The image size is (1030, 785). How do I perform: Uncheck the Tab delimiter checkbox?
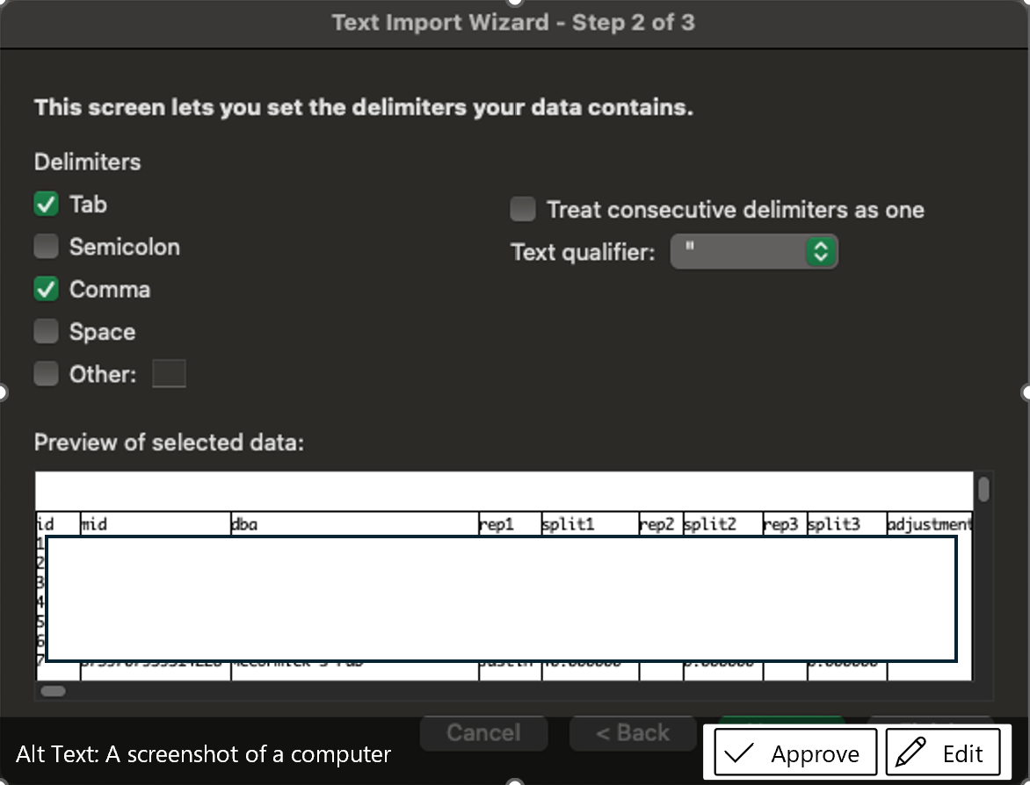coord(46,205)
